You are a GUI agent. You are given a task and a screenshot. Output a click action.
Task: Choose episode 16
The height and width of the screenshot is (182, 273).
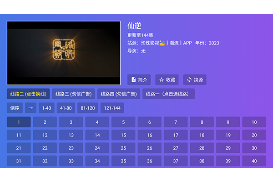tap(150, 135)
